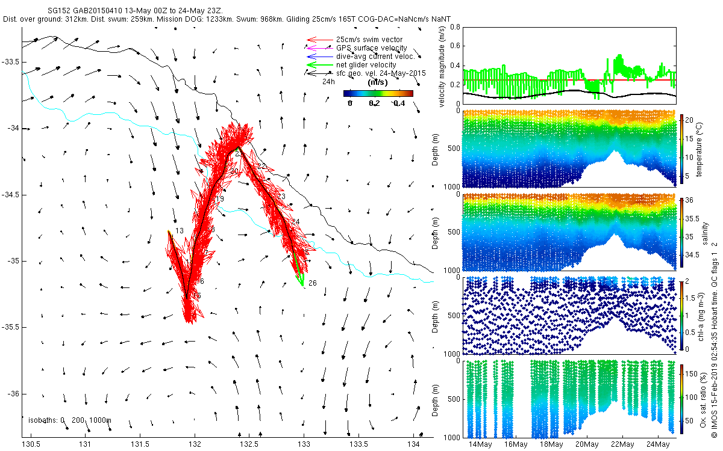Click longitude tick '130.5' on the map axis
The height and width of the screenshot is (451, 723).
point(30,444)
